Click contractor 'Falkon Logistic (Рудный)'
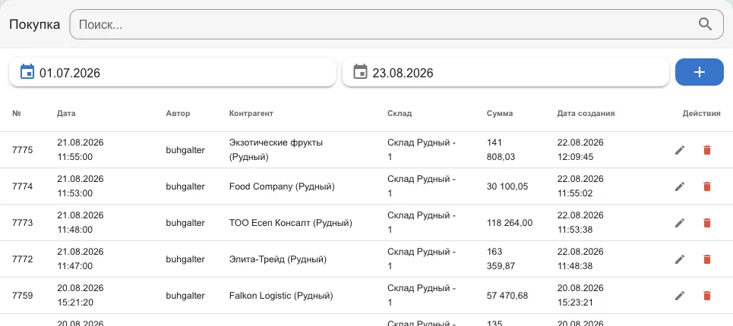The width and height of the screenshot is (733, 326). (x=281, y=296)
